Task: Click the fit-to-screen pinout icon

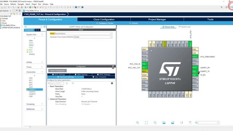Action: (146, 123)
